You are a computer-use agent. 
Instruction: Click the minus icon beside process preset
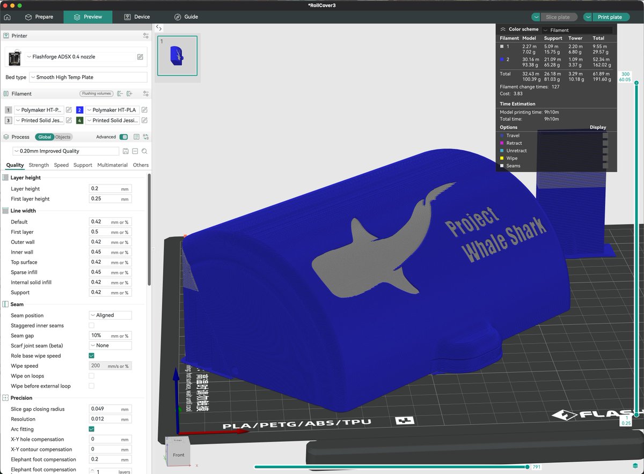click(135, 152)
